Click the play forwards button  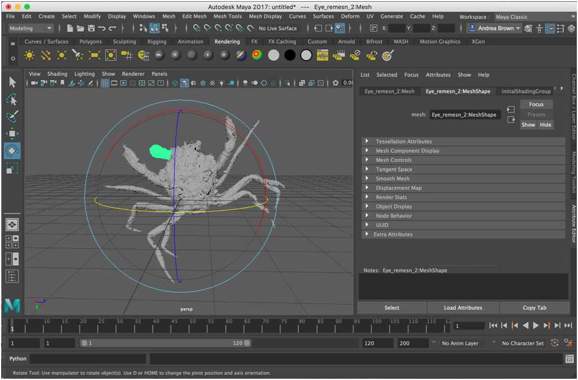pos(536,326)
